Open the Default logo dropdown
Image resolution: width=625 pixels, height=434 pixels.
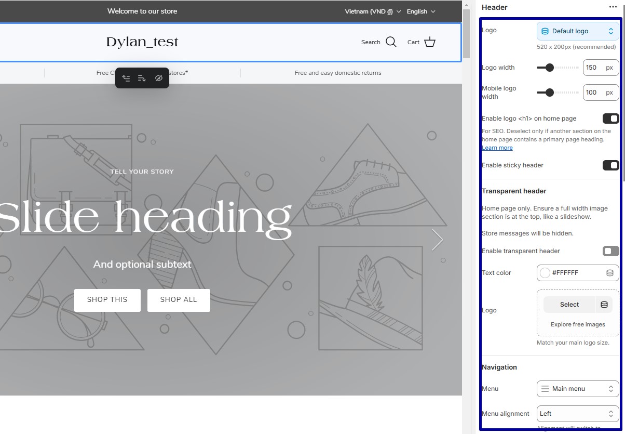point(578,31)
